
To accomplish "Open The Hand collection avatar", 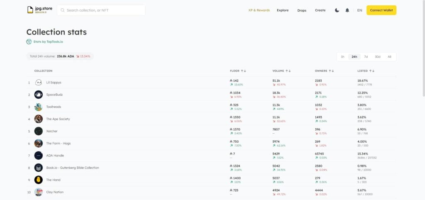I will click(39, 180).
